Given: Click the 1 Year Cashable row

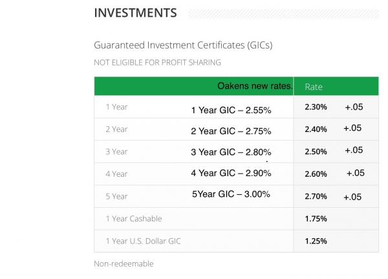Looking at the screenshot, I should point(134,219).
